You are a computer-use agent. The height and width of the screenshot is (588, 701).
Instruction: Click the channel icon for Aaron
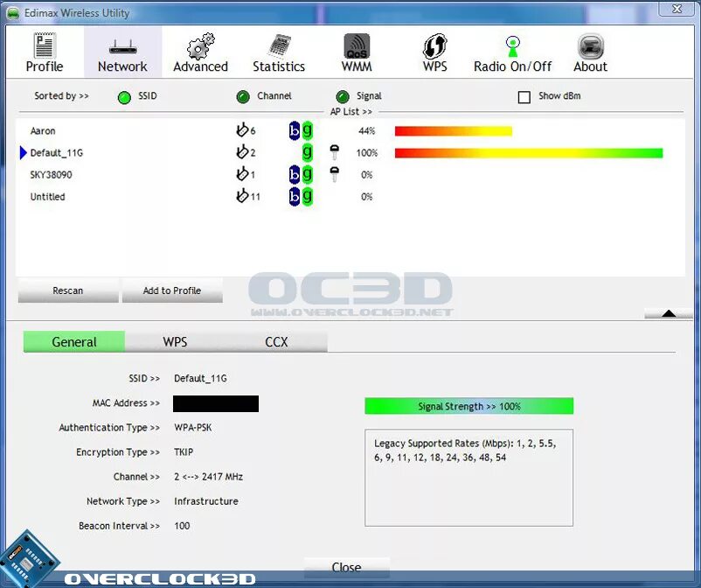[242, 130]
